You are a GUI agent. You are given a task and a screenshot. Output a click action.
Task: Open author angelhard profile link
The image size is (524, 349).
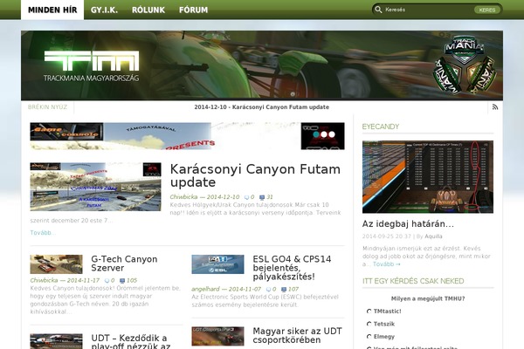point(205,289)
